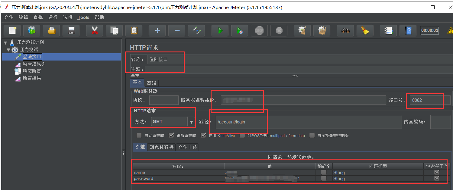453x190 pixels.
Task: Click Start no pauses icon
Action: [x=240, y=30]
